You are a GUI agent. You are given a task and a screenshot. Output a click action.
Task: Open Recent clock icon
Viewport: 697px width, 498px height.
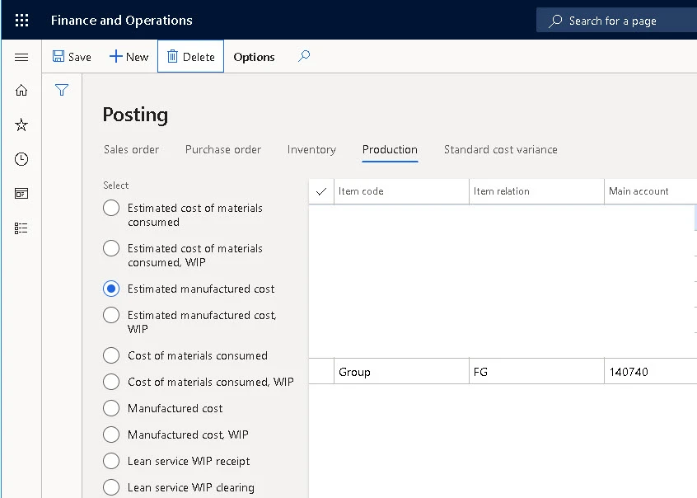21,159
